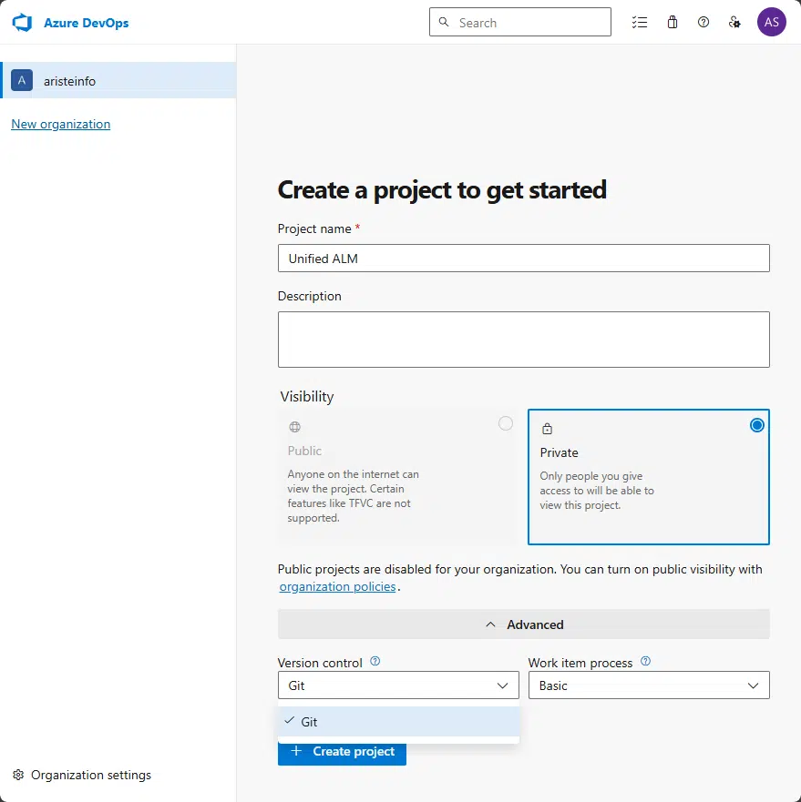Select the Private visibility option

[757, 424]
